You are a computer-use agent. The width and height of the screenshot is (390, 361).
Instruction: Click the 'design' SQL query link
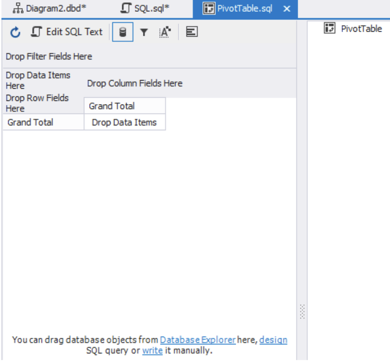(273, 340)
